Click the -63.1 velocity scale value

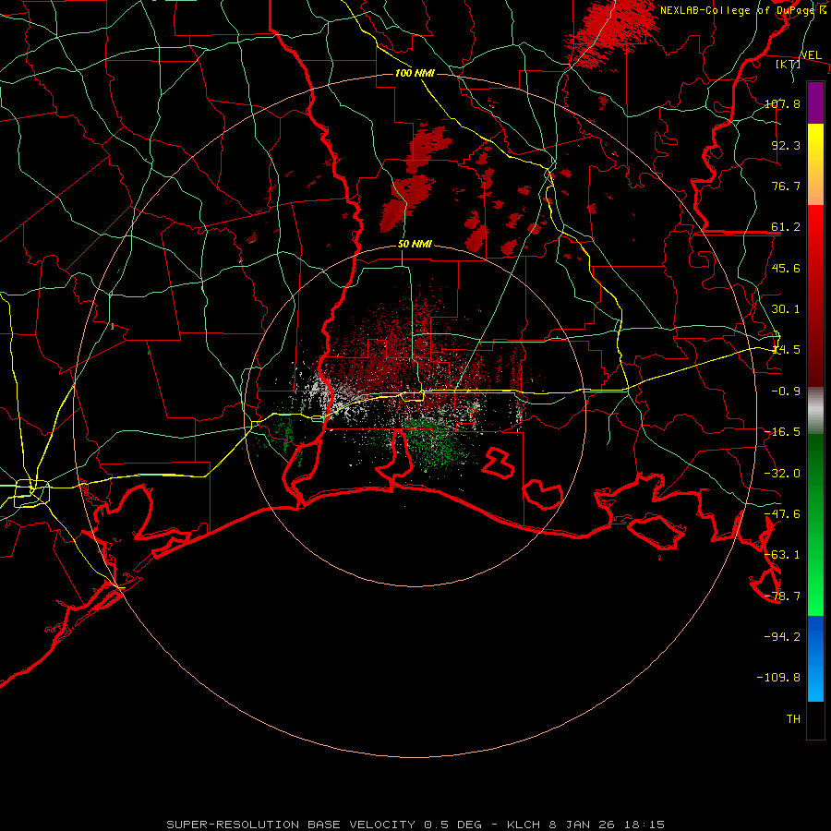(x=782, y=555)
